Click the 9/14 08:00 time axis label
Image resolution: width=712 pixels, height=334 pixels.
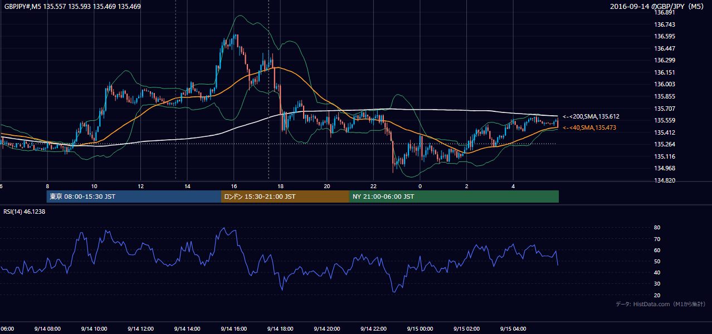pyautogui.click(x=47, y=329)
